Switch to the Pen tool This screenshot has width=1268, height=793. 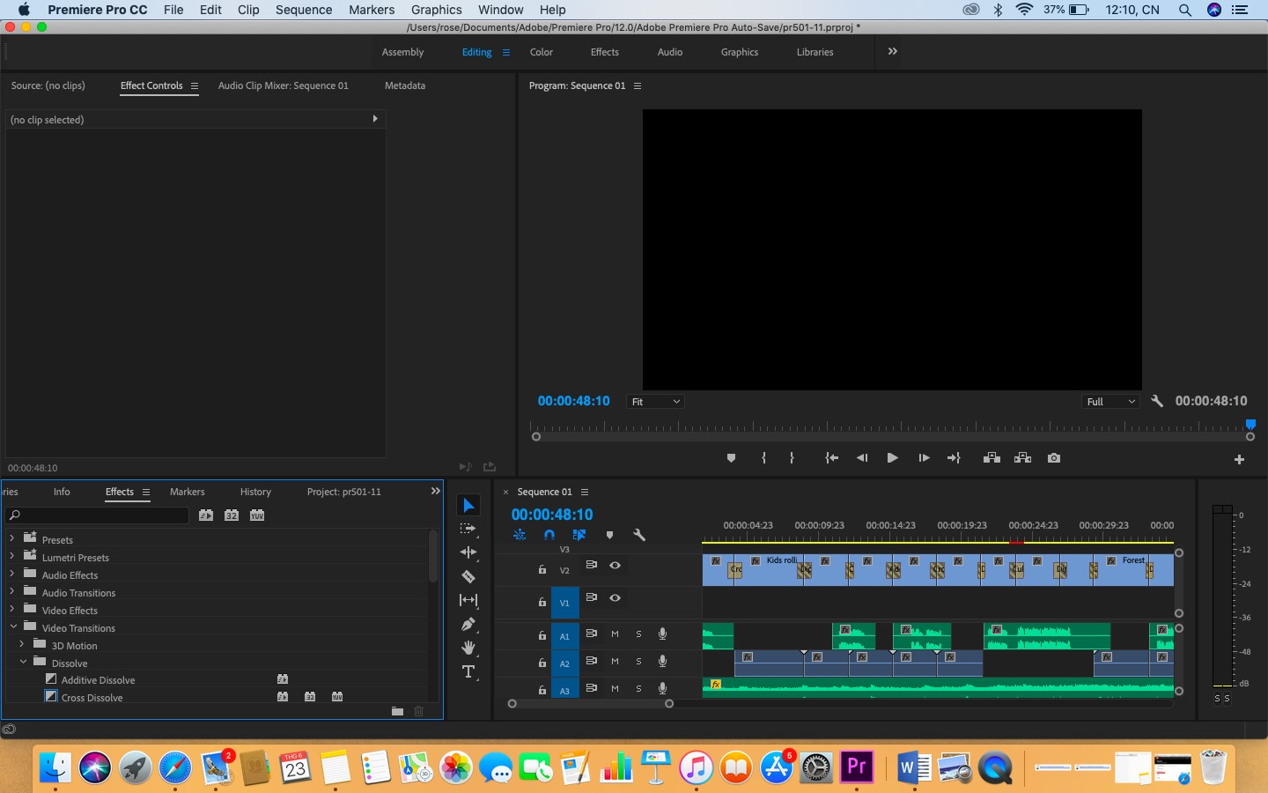coord(468,624)
